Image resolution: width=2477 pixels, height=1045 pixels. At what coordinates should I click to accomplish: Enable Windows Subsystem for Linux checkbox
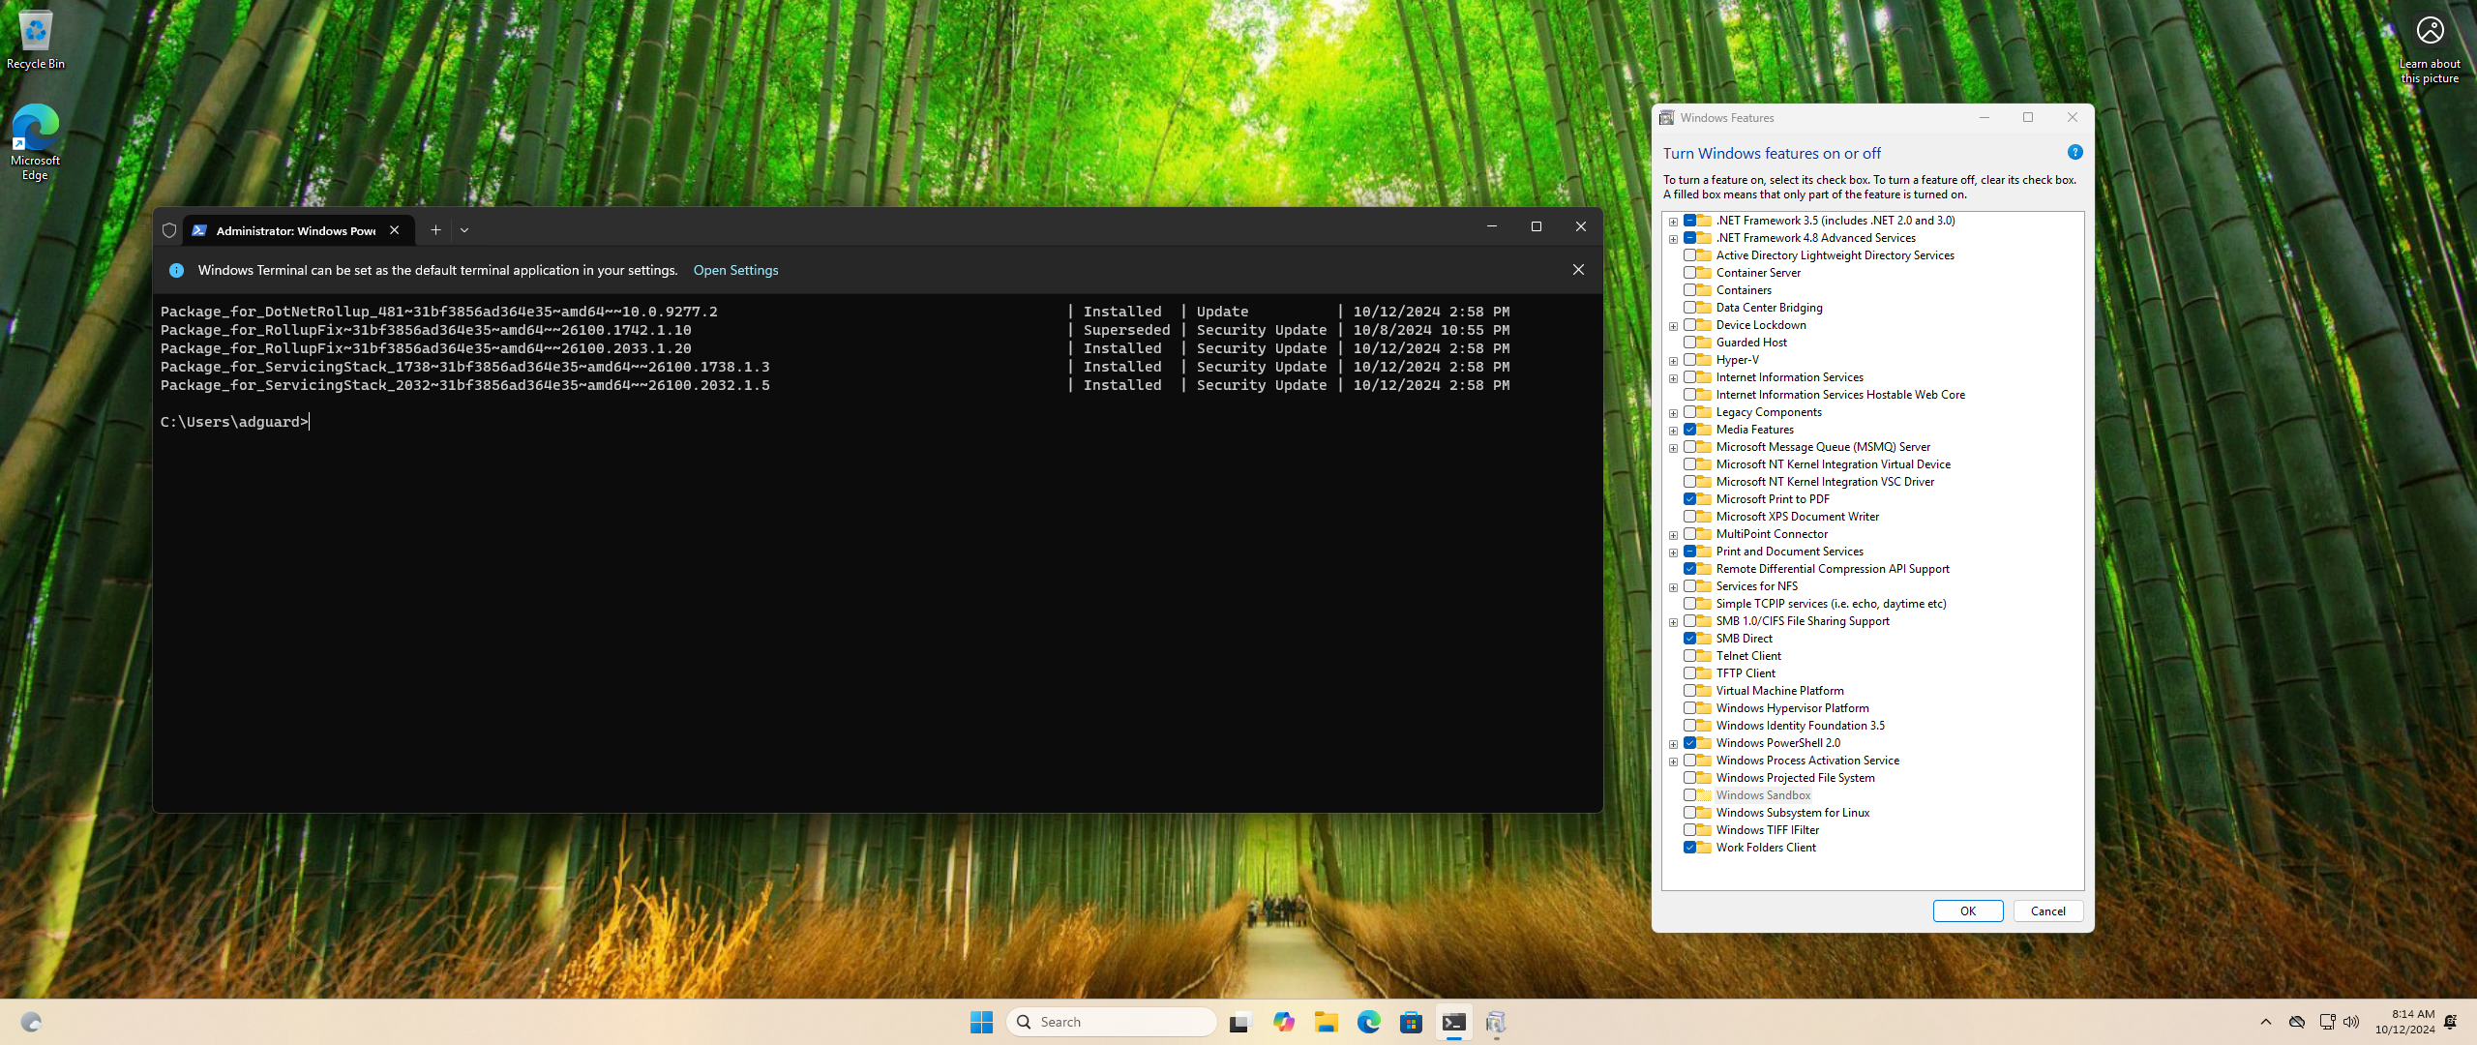click(x=1689, y=813)
